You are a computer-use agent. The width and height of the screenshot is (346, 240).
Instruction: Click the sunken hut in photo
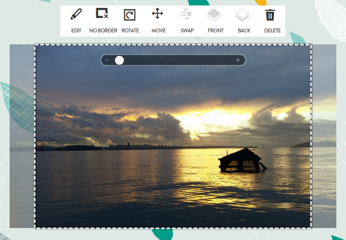(x=242, y=160)
